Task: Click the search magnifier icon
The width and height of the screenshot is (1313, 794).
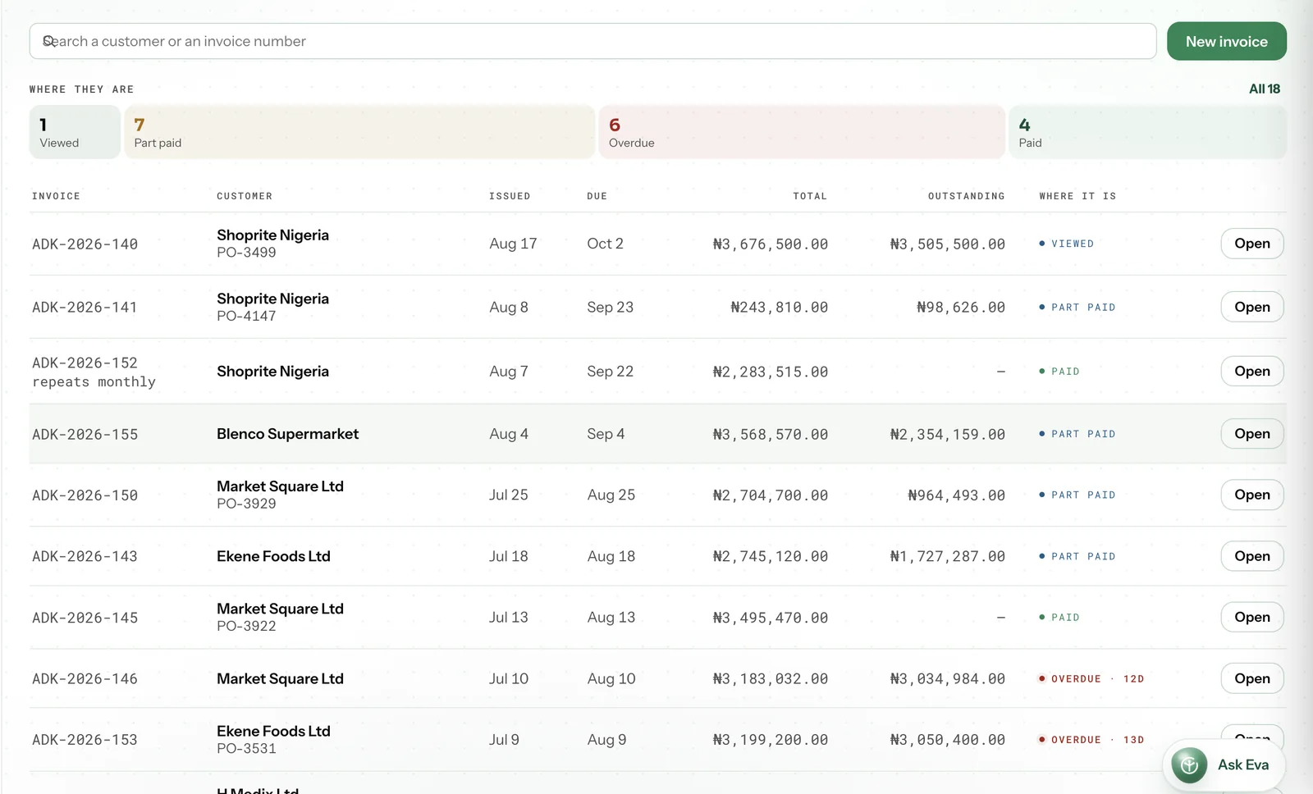Action: [49, 41]
